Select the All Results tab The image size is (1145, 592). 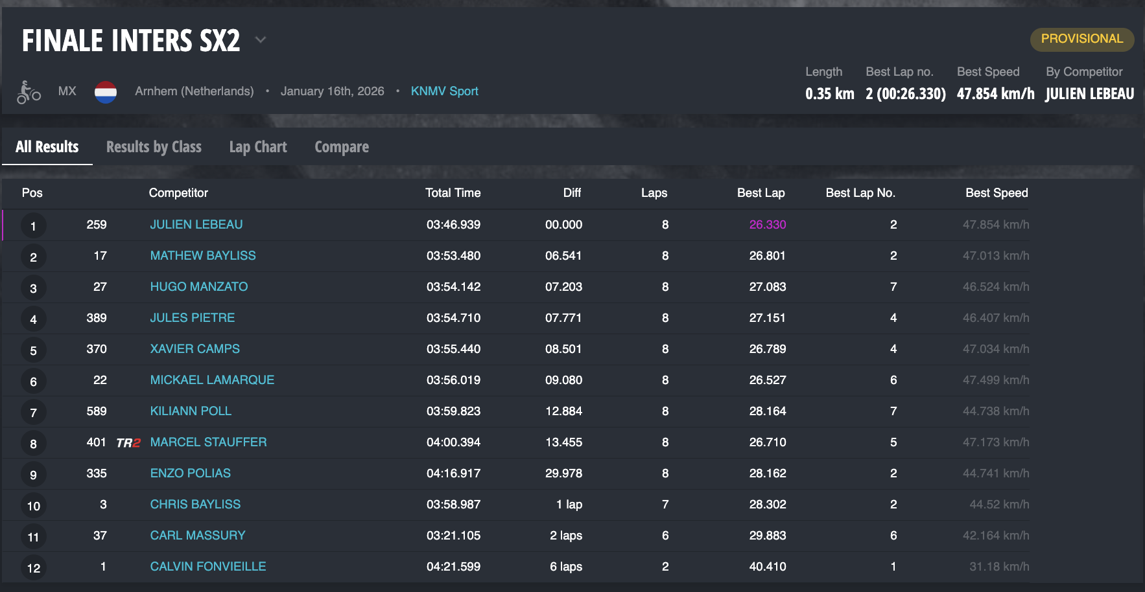point(47,147)
